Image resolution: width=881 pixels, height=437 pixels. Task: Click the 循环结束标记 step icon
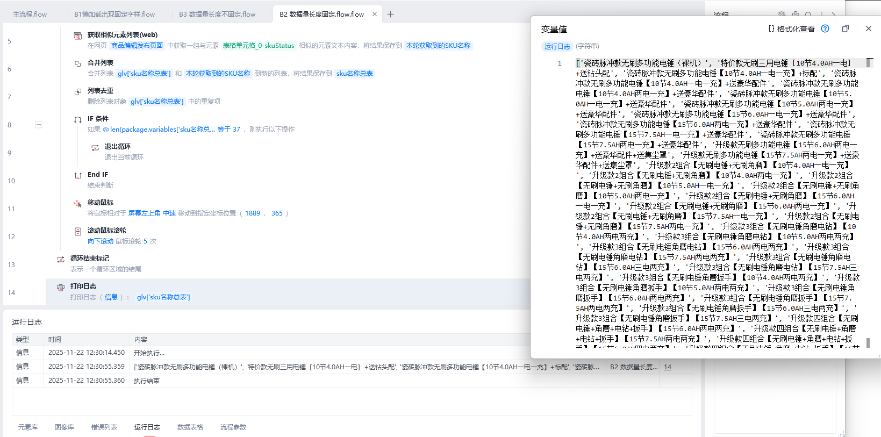61,259
